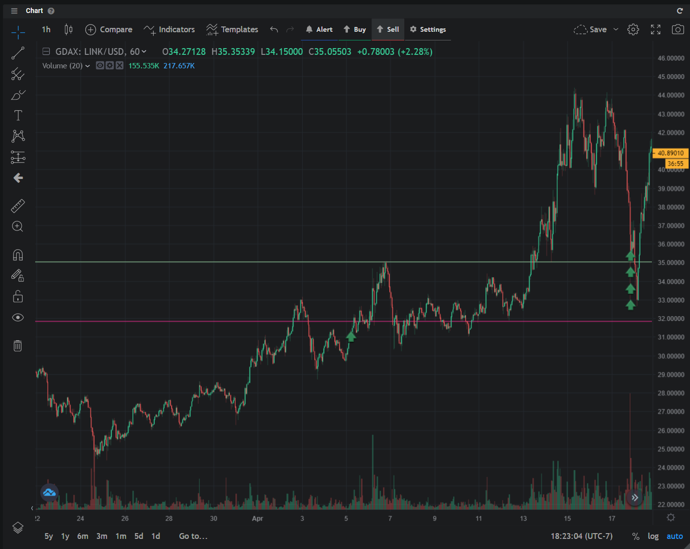Image resolution: width=690 pixels, height=549 pixels.
Task: Expand the LINK/USD symbol legend chevron
Action: point(144,51)
